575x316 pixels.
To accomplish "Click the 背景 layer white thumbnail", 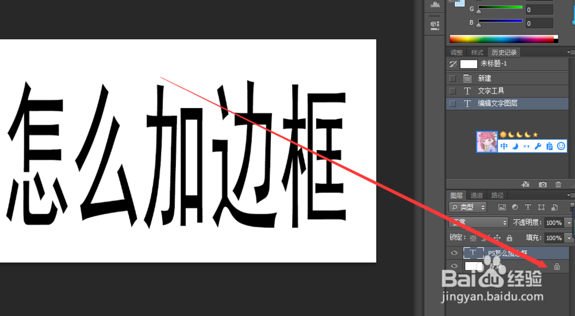I will click(473, 266).
